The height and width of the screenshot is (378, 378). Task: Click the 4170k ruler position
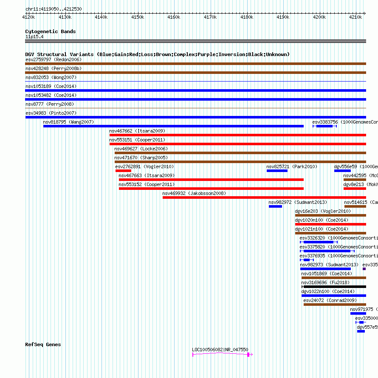coord(210,17)
